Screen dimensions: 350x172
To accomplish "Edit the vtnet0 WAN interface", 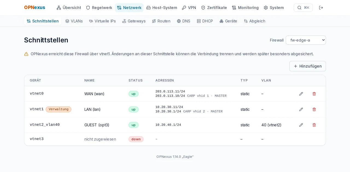I will (301, 94).
